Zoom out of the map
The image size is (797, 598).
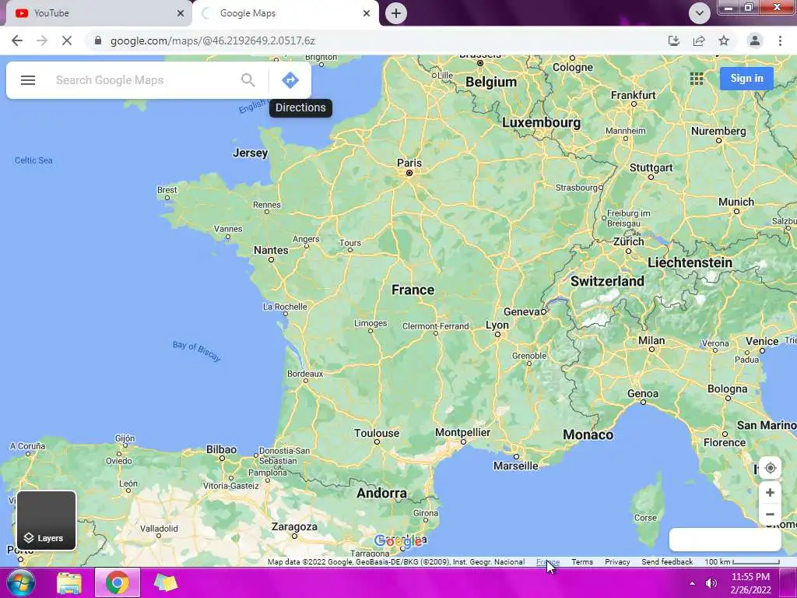click(770, 514)
